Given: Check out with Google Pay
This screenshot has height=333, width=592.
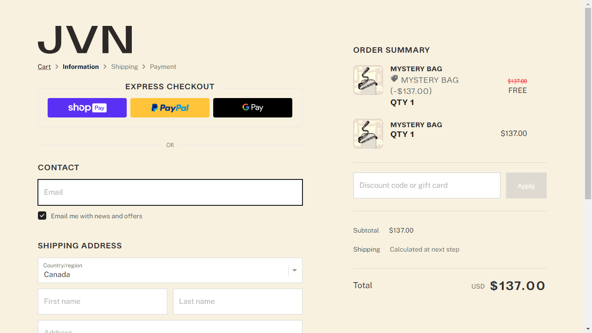Looking at the screenshot, I should point(253,108).
